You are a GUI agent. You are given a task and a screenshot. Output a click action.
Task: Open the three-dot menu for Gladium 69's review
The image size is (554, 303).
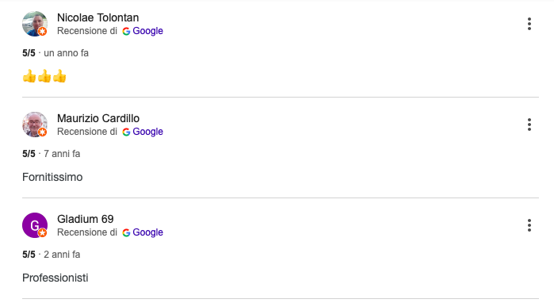[x=529, y=225]
